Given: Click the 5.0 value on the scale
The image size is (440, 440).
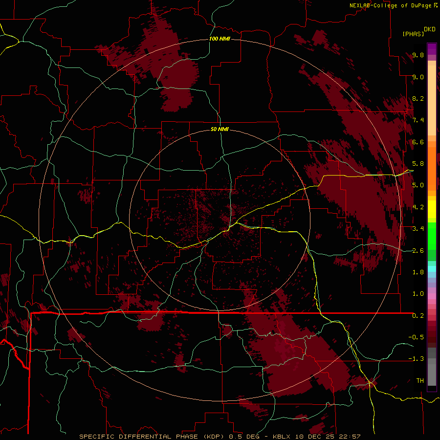Looking at the screenshot, I should pos(418,185).
